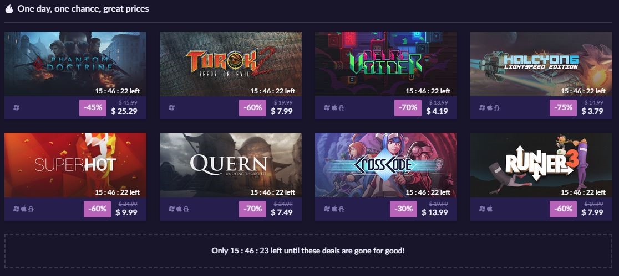Open the Turok 2 Seeds of Evil thumbnail
Screen dimensions: 619x276
(231, 64)
